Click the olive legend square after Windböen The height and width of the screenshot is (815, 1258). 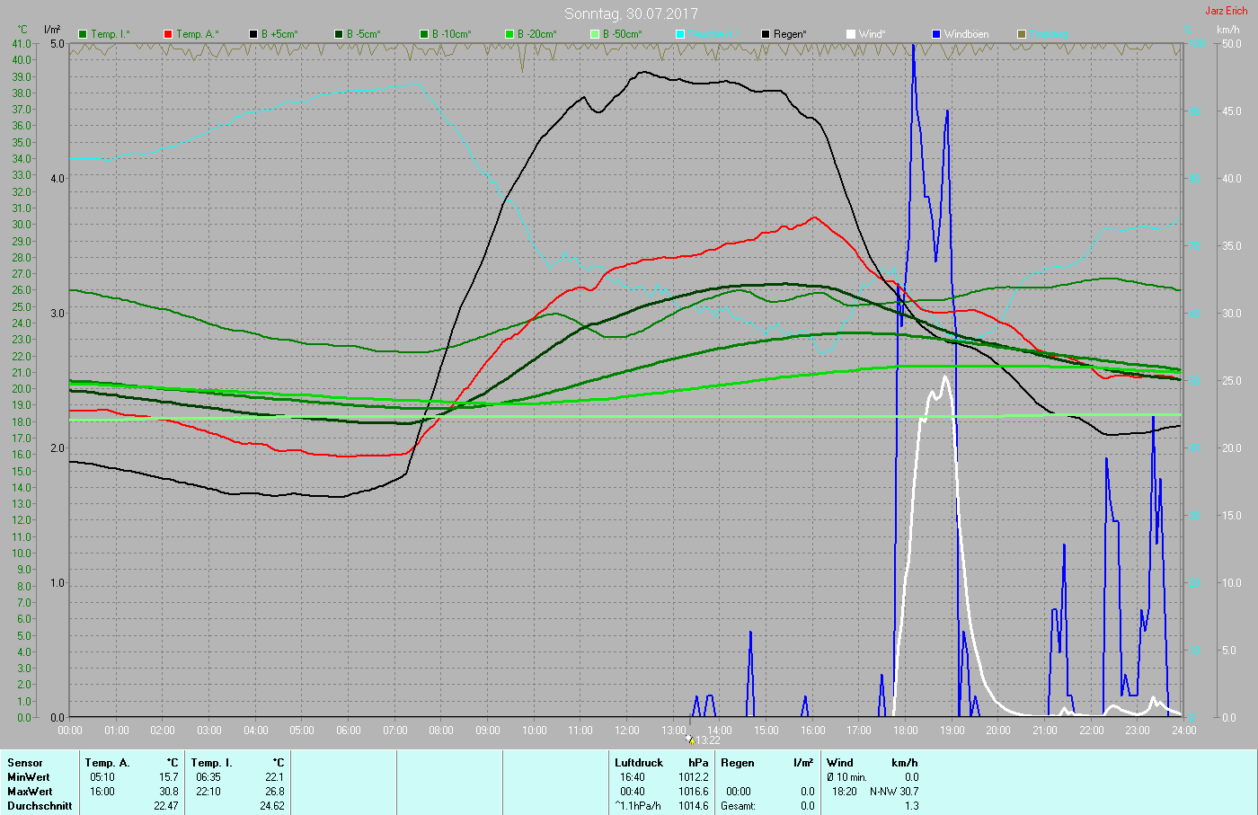[1023, 34]
